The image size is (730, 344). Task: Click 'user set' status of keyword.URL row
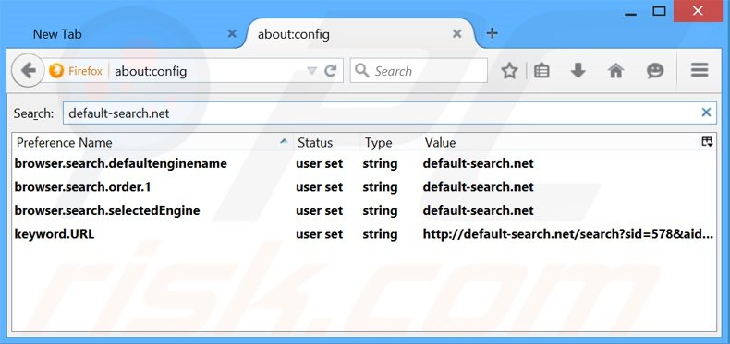tap(320, 234)
